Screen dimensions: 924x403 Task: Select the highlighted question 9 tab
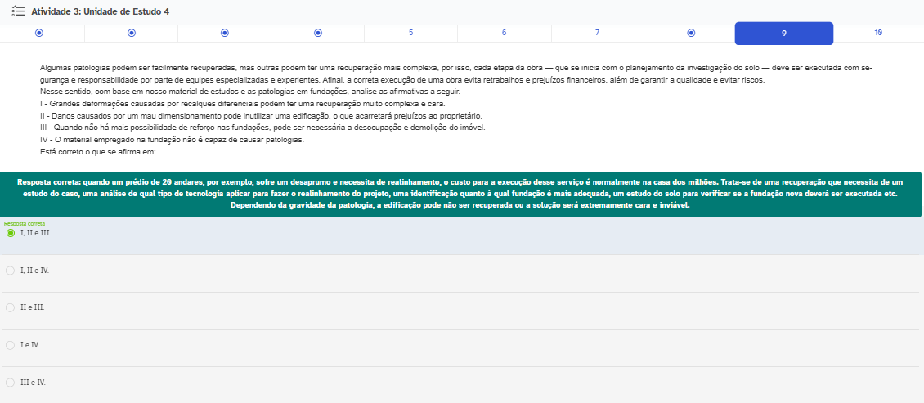(783, 34)
